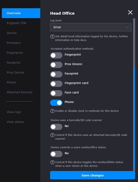Image resolution: width=138 pixels, height=182 pixels.
Task: Close the Head Office dialog
Action: 130,12
